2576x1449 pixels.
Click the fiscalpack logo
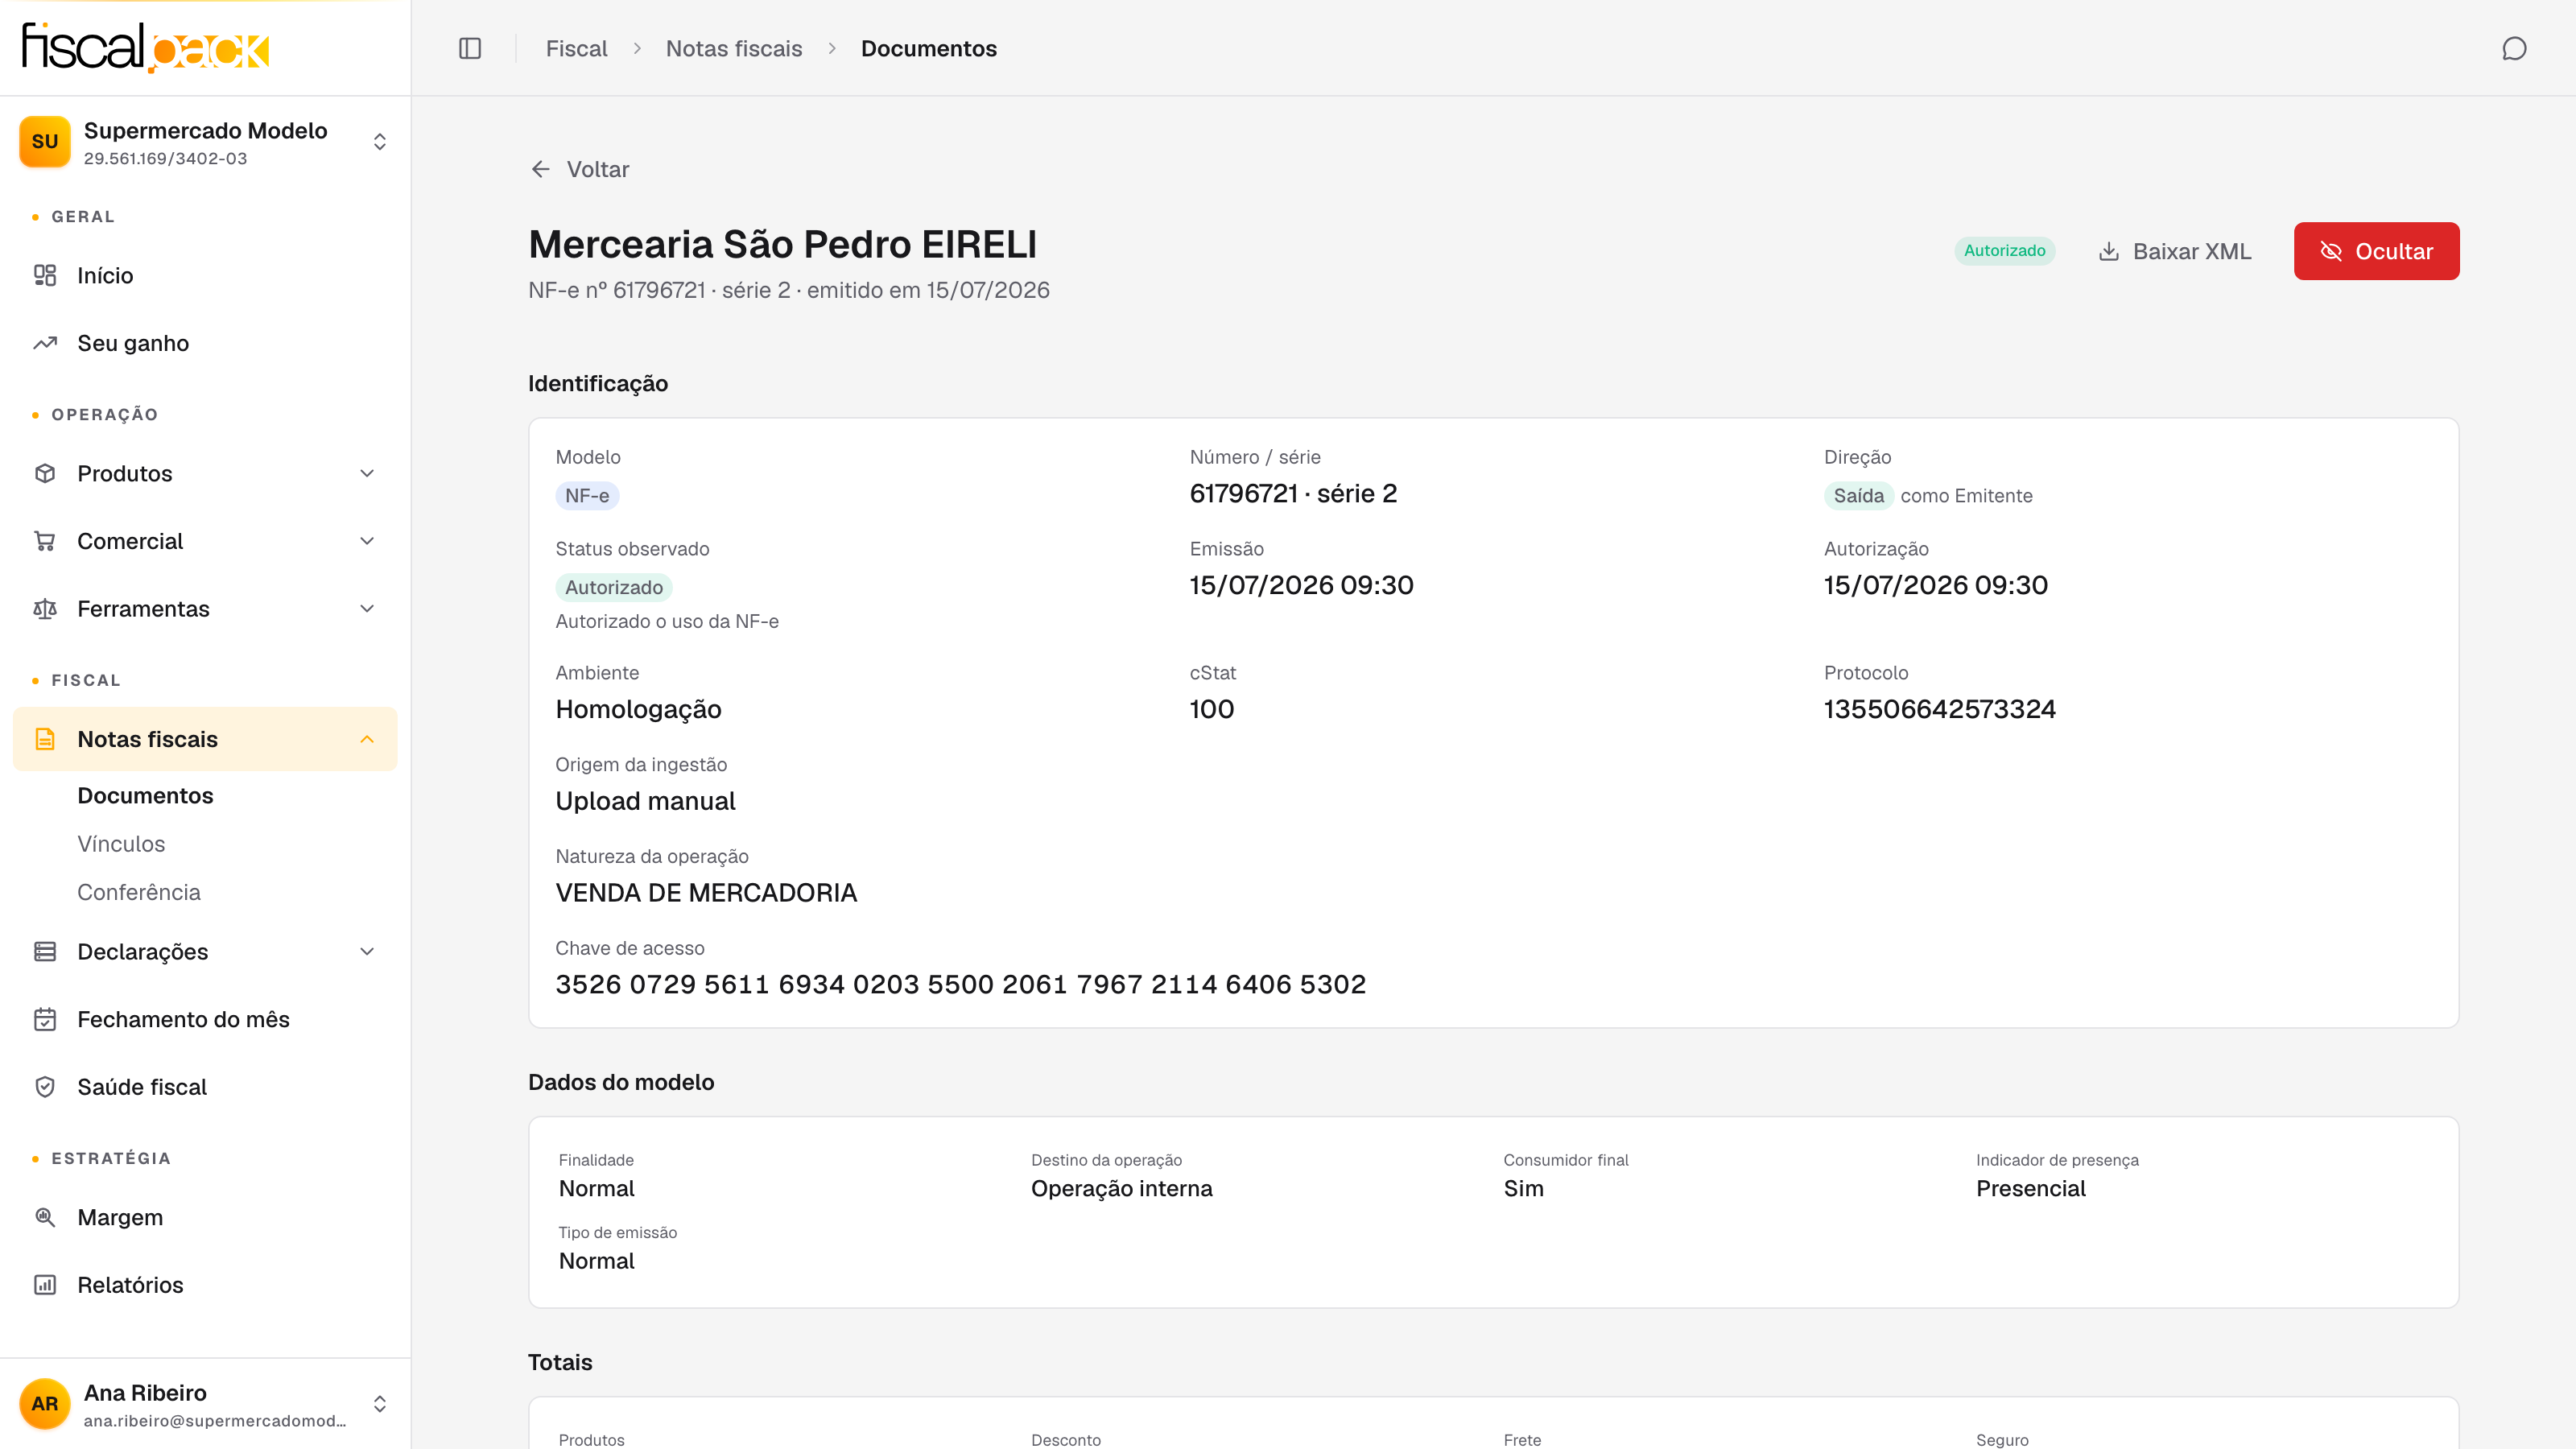click(x=145, y=47)
